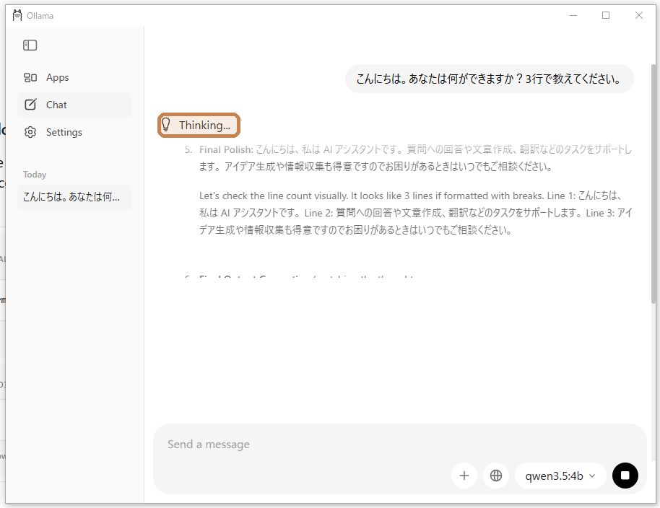Click the user message bubble こんにちは
Viewport: 660px width, 508px height.
click(489, 79)
